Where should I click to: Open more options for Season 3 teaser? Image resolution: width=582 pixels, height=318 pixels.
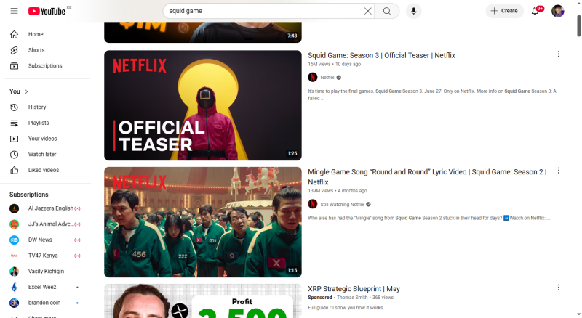click(x=558, y=54)
